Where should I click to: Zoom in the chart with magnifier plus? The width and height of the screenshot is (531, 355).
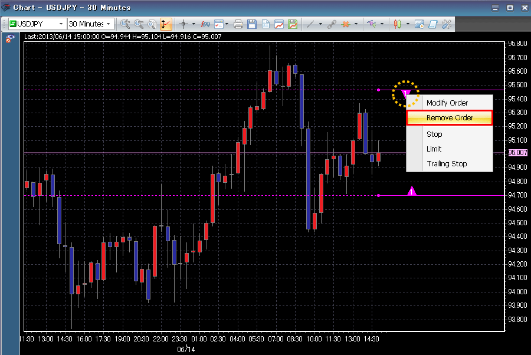click(125, 24)
